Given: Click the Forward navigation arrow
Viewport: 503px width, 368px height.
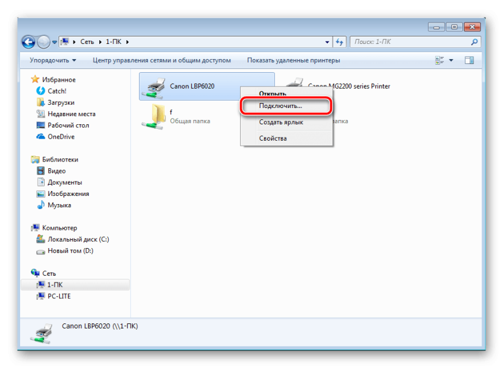Looking at the screenshot, I should click(43, 41).
